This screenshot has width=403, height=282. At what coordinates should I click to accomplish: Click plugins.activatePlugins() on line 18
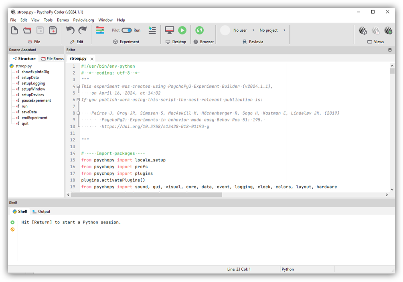click(x=113, y=180)
